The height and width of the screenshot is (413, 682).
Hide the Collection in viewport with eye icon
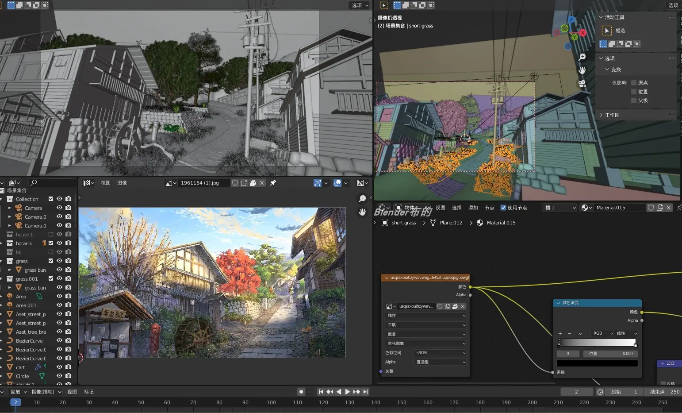59,199
